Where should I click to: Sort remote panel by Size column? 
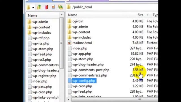click(x=140, y=15)
